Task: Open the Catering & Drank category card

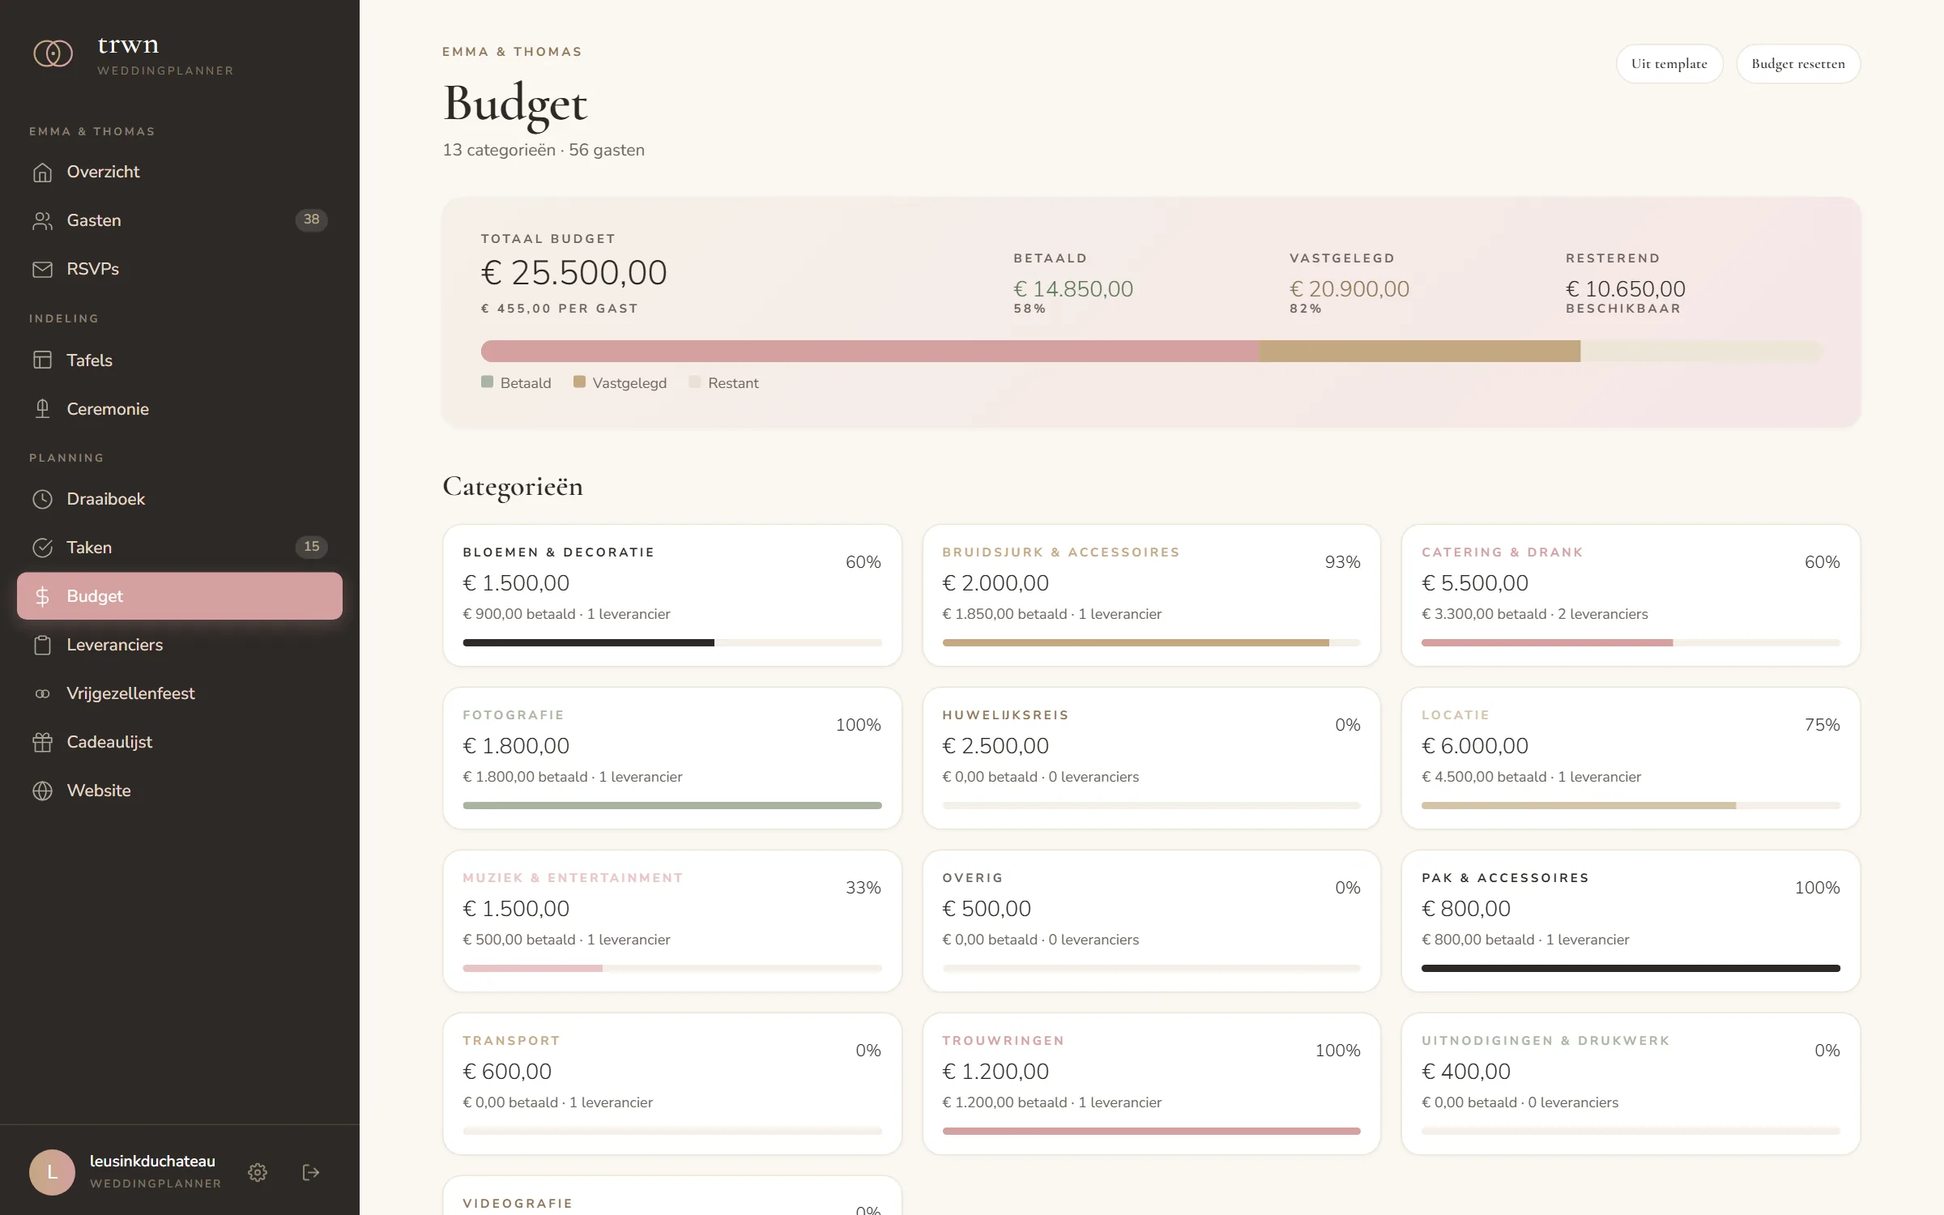Action: coord(1631,595)
